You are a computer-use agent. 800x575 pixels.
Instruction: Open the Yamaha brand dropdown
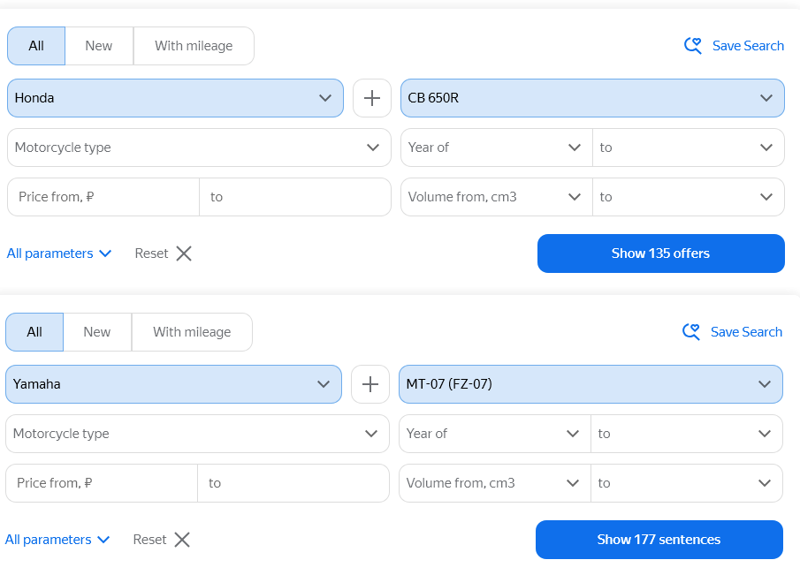tap(173, 384)
